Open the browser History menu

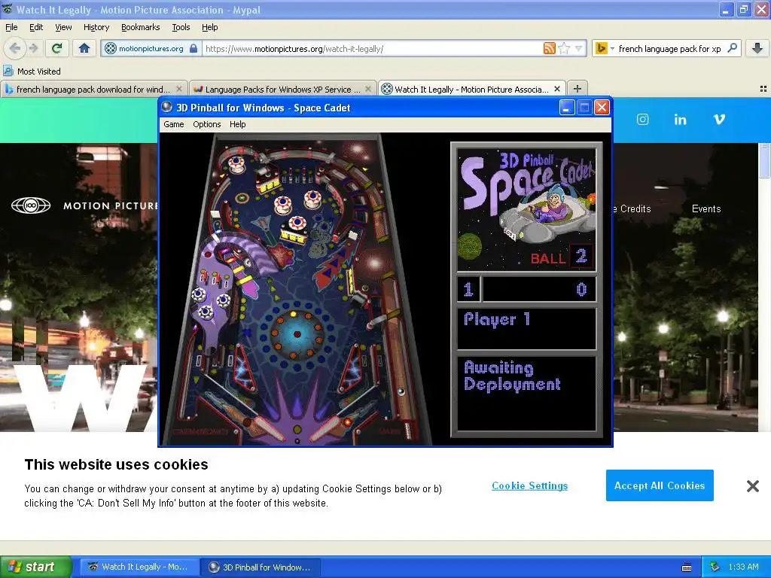(x=96, y=27)
